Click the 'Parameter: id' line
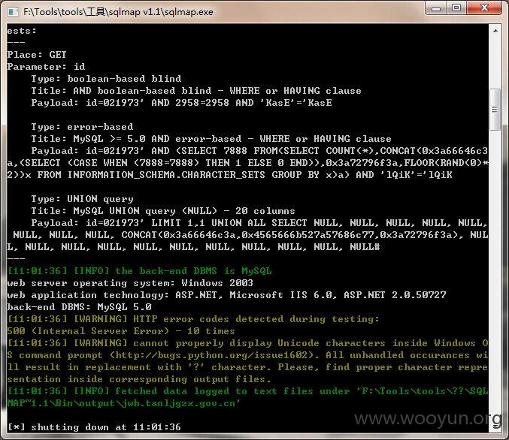 pyautogui.click(x=46, y=67)
